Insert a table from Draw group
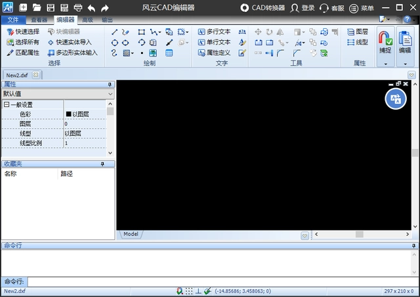This screenshot has height=297, width=420. point(169,53)
